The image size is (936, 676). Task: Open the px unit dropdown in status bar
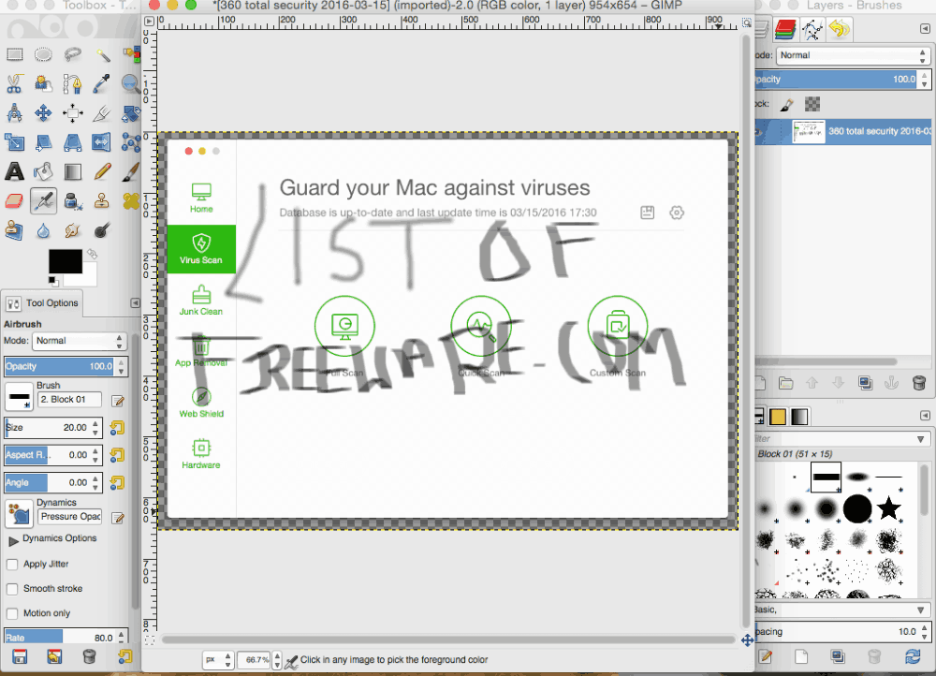tap(218, 660)
